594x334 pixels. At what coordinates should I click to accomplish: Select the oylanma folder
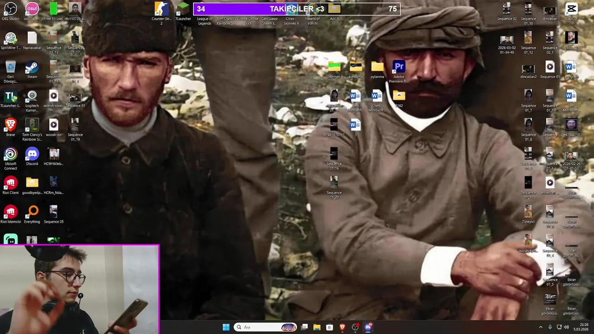click(x=377, y=70)
